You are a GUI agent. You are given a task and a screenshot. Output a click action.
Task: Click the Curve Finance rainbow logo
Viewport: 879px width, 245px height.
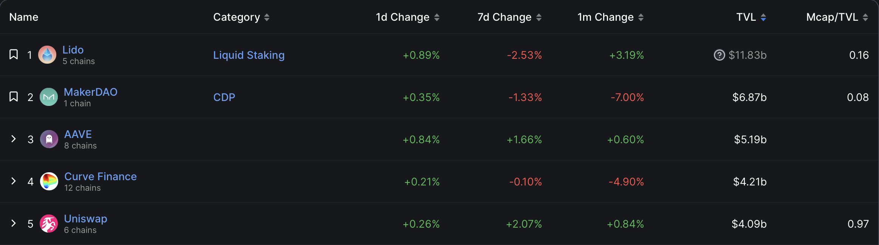click(x=49, y=182)
